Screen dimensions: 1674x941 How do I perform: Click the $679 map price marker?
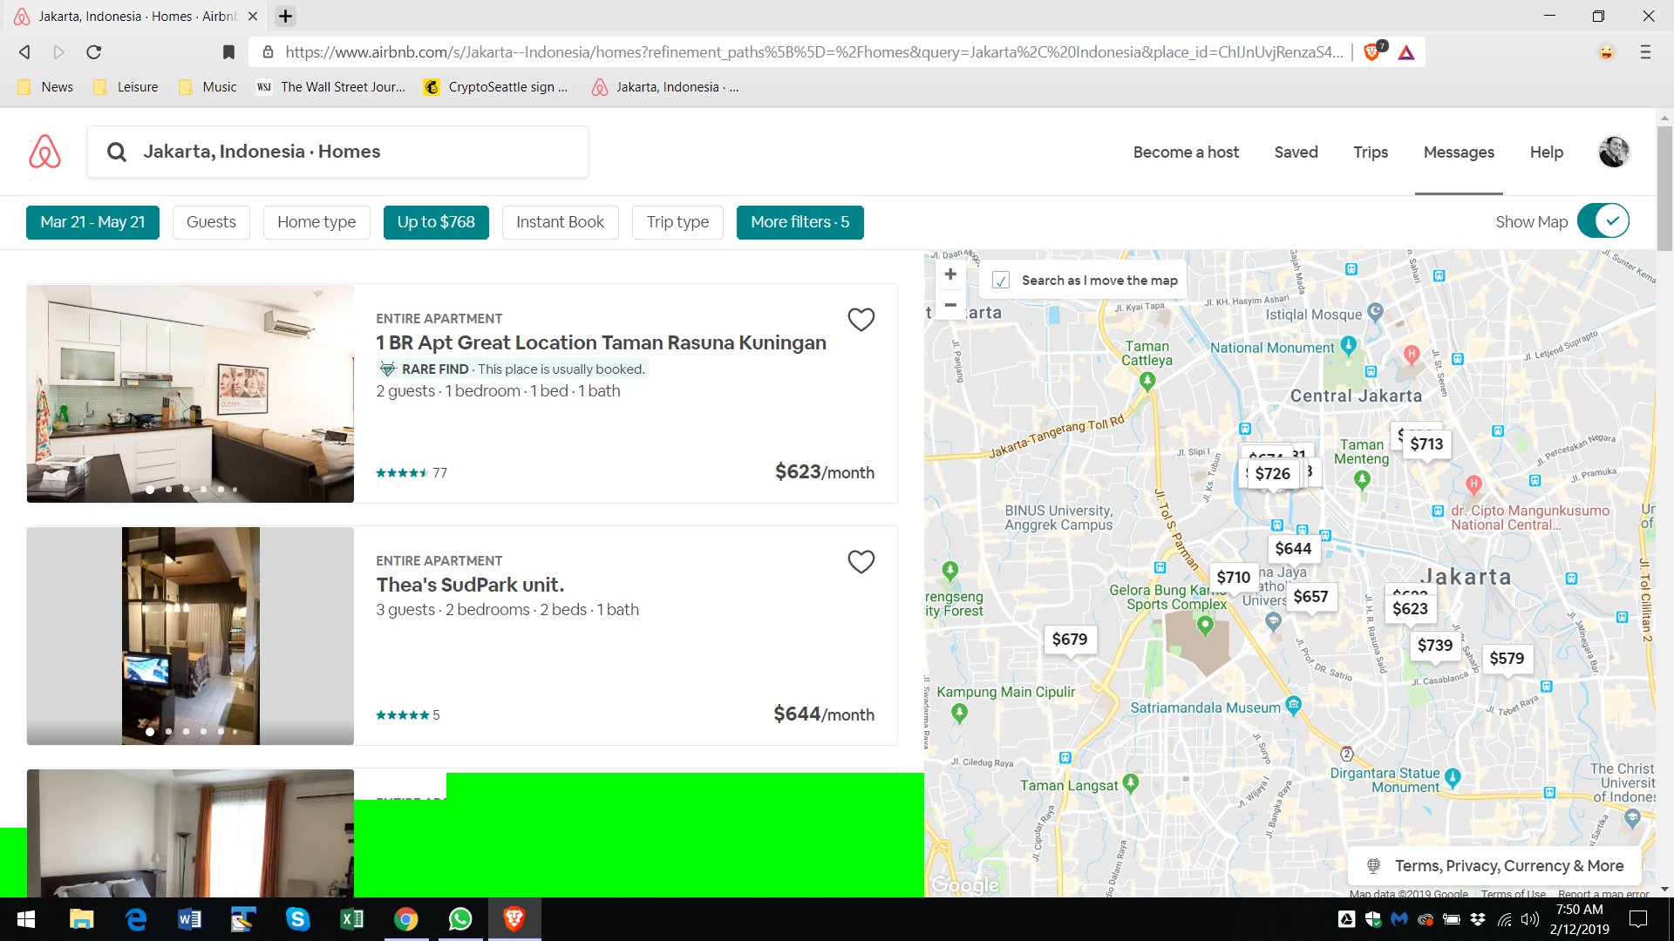point(1069,640)
